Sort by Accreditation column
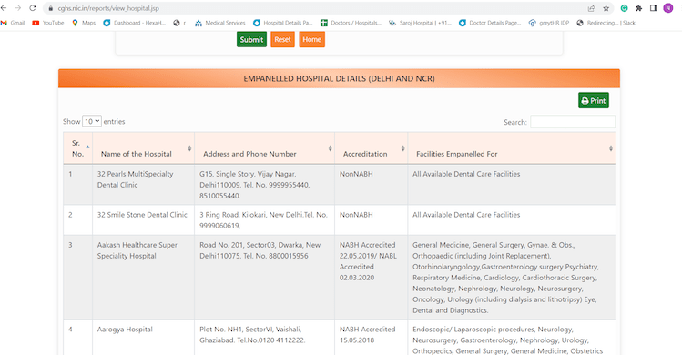 point(371,148)
